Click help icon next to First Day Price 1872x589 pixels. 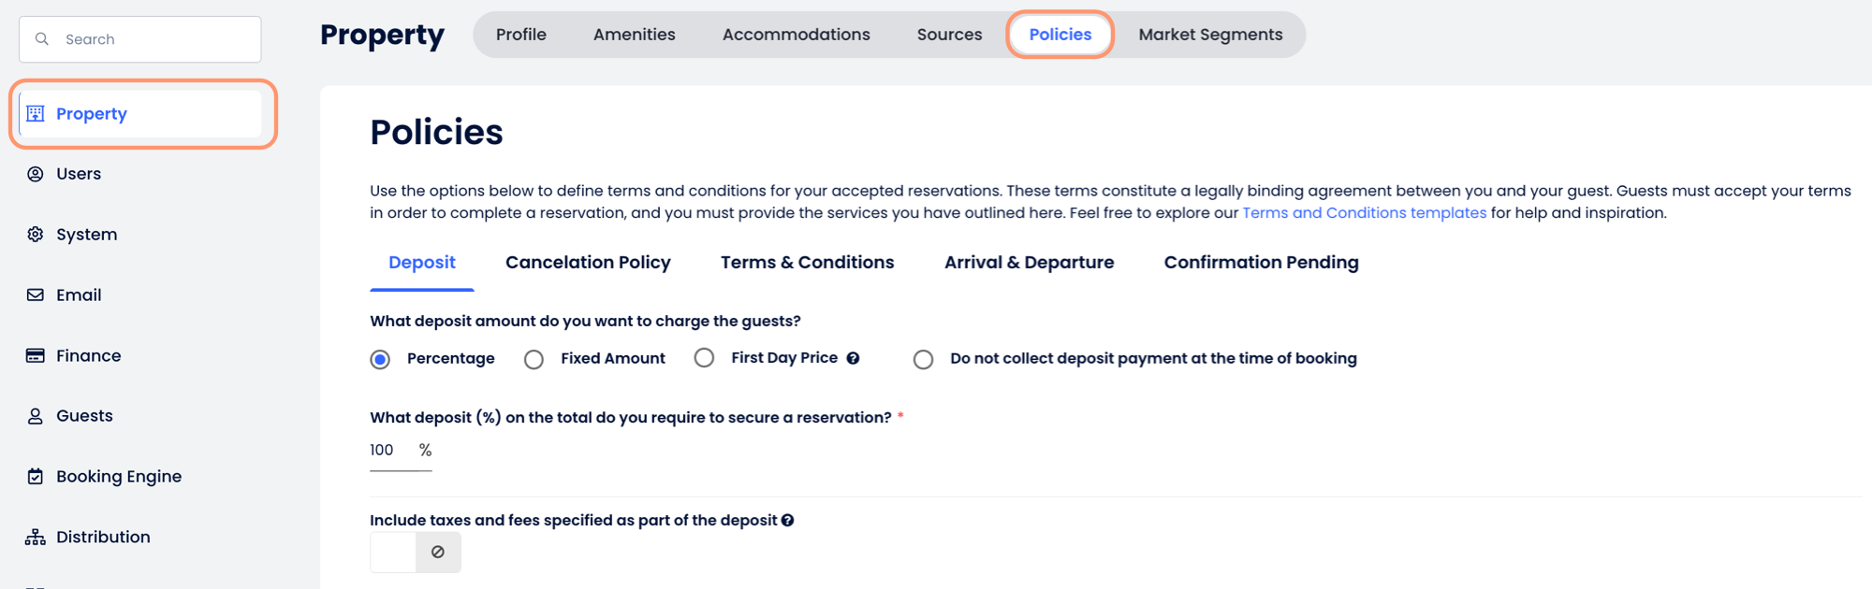click(853, 358)
